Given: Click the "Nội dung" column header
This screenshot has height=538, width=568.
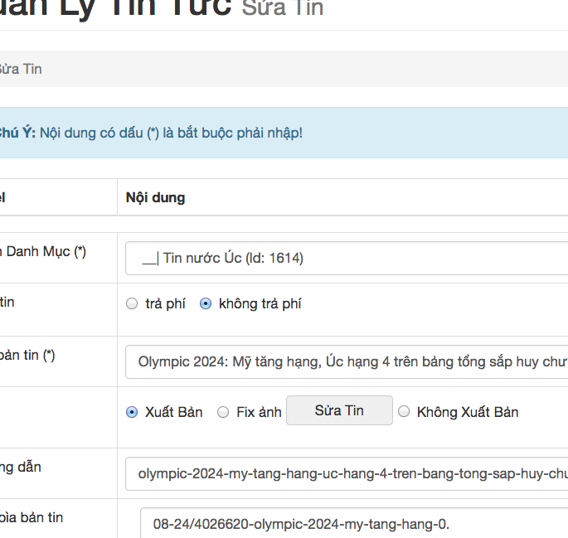Looking at the screenshot, I should point(155,197).
